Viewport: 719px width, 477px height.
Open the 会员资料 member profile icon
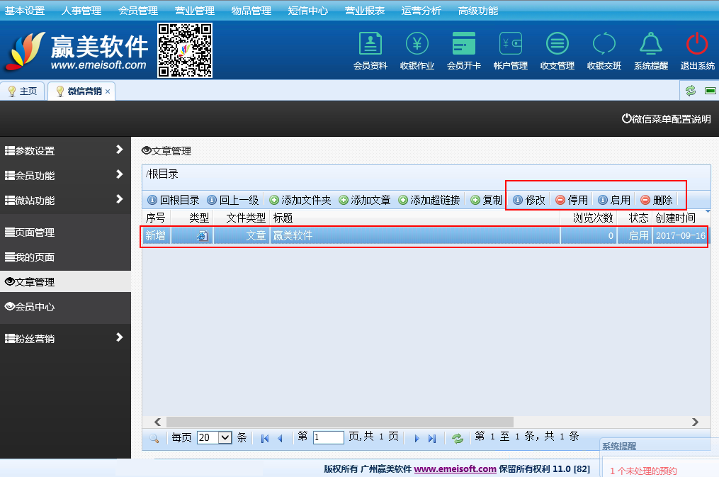click(x=370, y=45)
